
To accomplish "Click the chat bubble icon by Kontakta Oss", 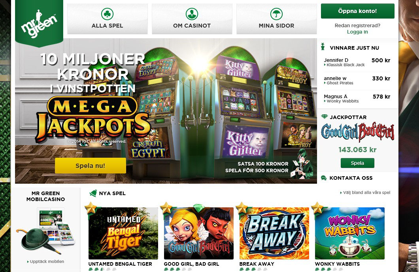I will tap(324, 178).
